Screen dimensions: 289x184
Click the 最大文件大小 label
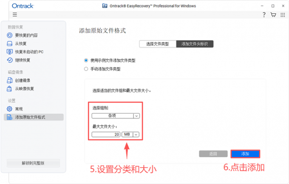click(105, 127)
